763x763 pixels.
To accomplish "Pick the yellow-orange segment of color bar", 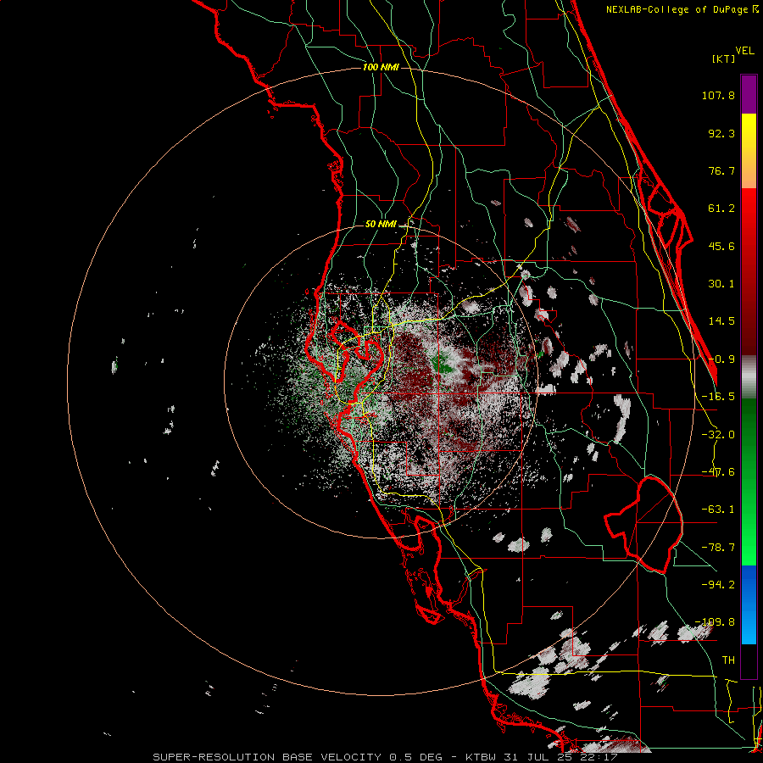I will 749,151.
